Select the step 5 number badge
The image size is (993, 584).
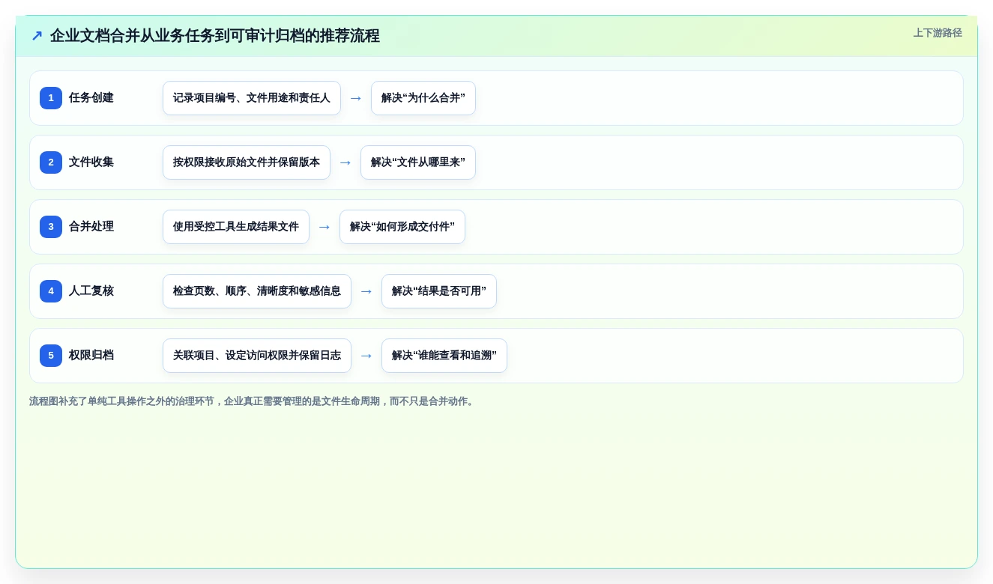51,356
